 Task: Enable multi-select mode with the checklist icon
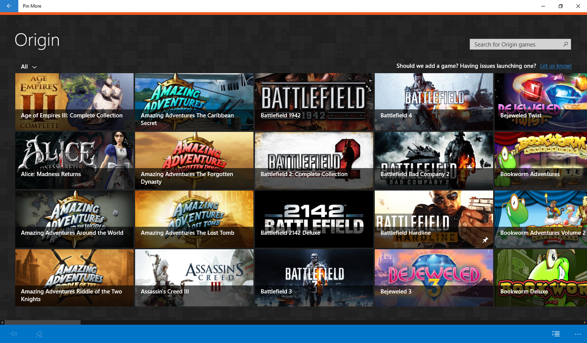coord(556,333)
